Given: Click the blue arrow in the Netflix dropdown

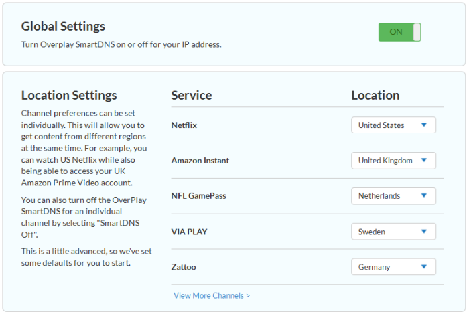Looking at the screenshot, I should click(424, 125).
